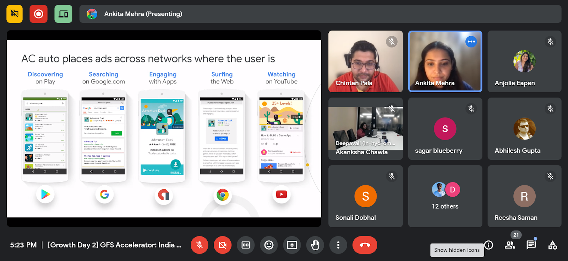Click the mute icon on Chintan Pala's tile
Viewport: 568px width, 261px height.
(x=392, y=42)
